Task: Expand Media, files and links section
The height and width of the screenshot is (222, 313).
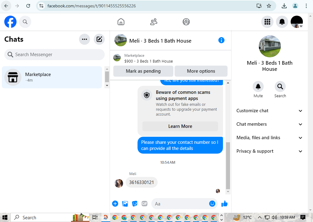Action: pyautogui.click(x=270, y=138)
